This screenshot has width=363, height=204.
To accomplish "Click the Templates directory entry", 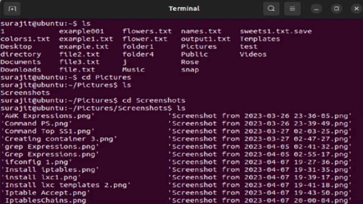I will coord(260,39).
